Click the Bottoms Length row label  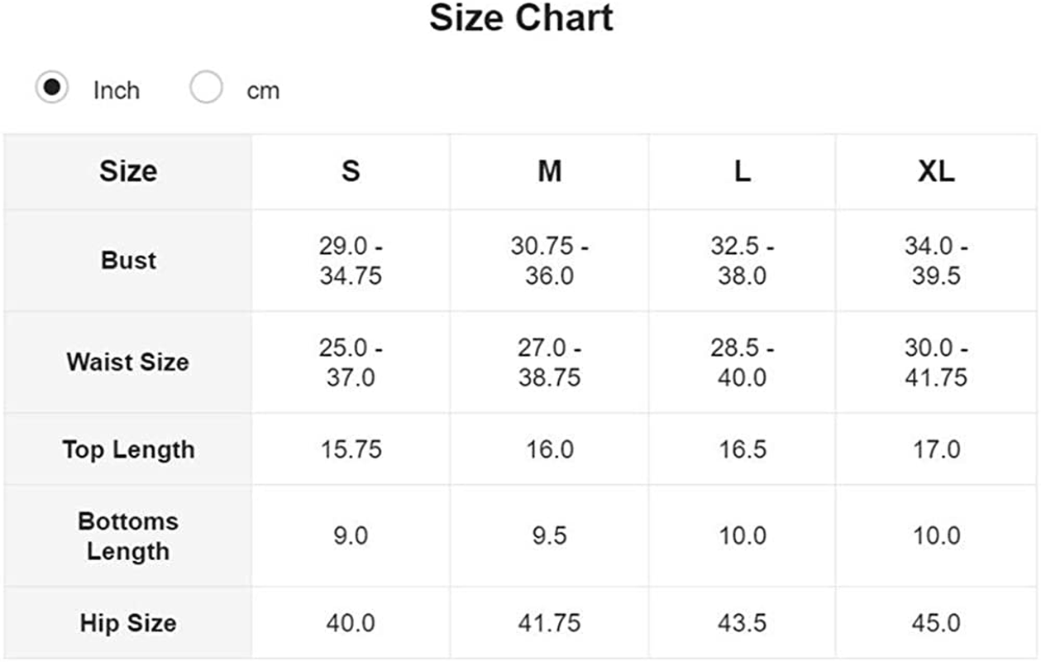128,536
